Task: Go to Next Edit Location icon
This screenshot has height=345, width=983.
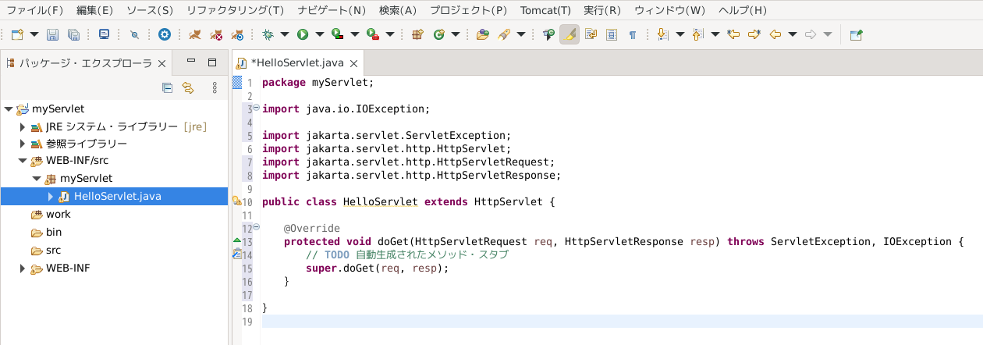Action: [754, 34]
